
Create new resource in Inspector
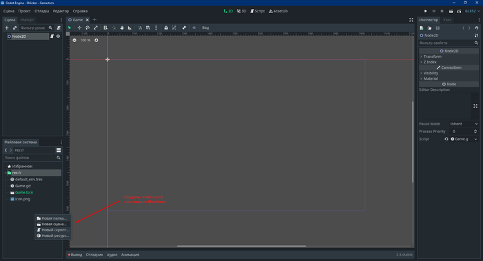click(x=422, y=28)
